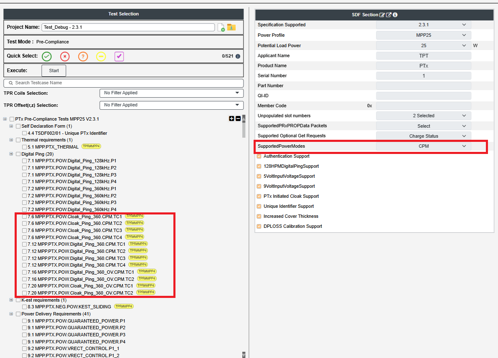Collapse the Thermal requirements tree group
This screenshot has width=498, height=358.
click(11, 139)
